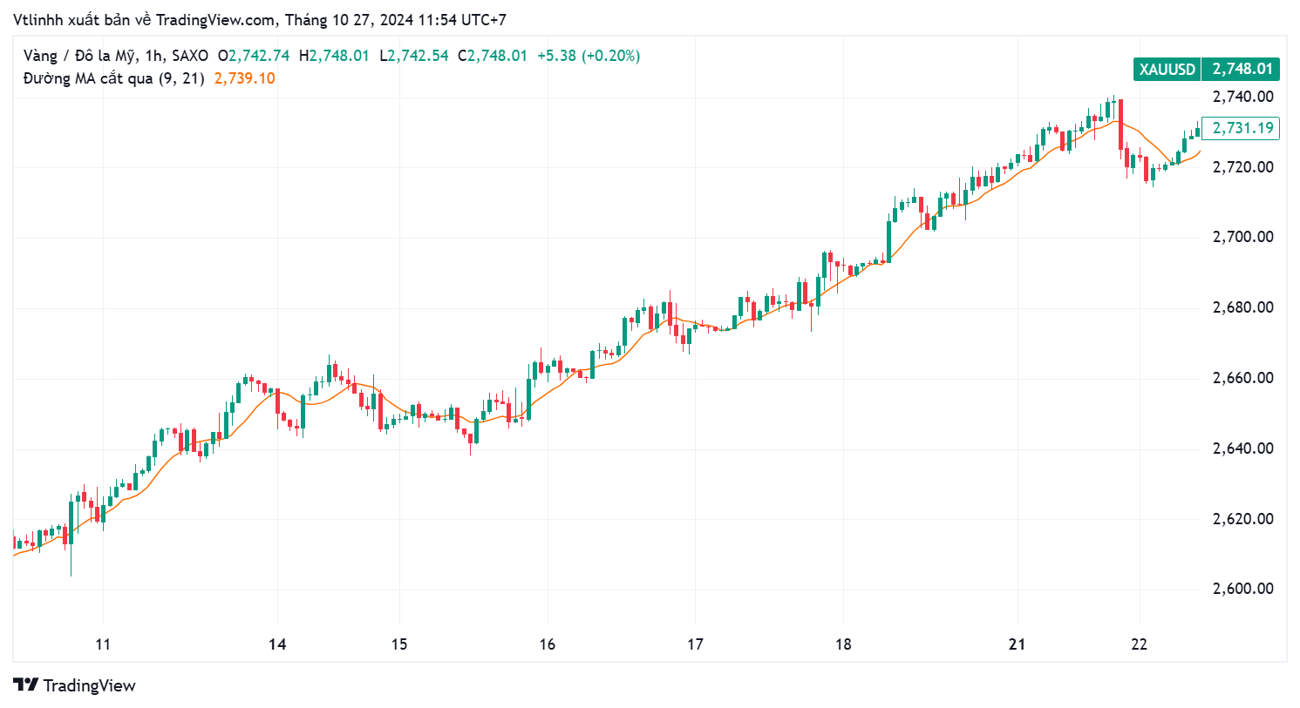Click date label 18 on time axis
Viewport: 1300px width, 708px height.
click(x=843, y=644)
